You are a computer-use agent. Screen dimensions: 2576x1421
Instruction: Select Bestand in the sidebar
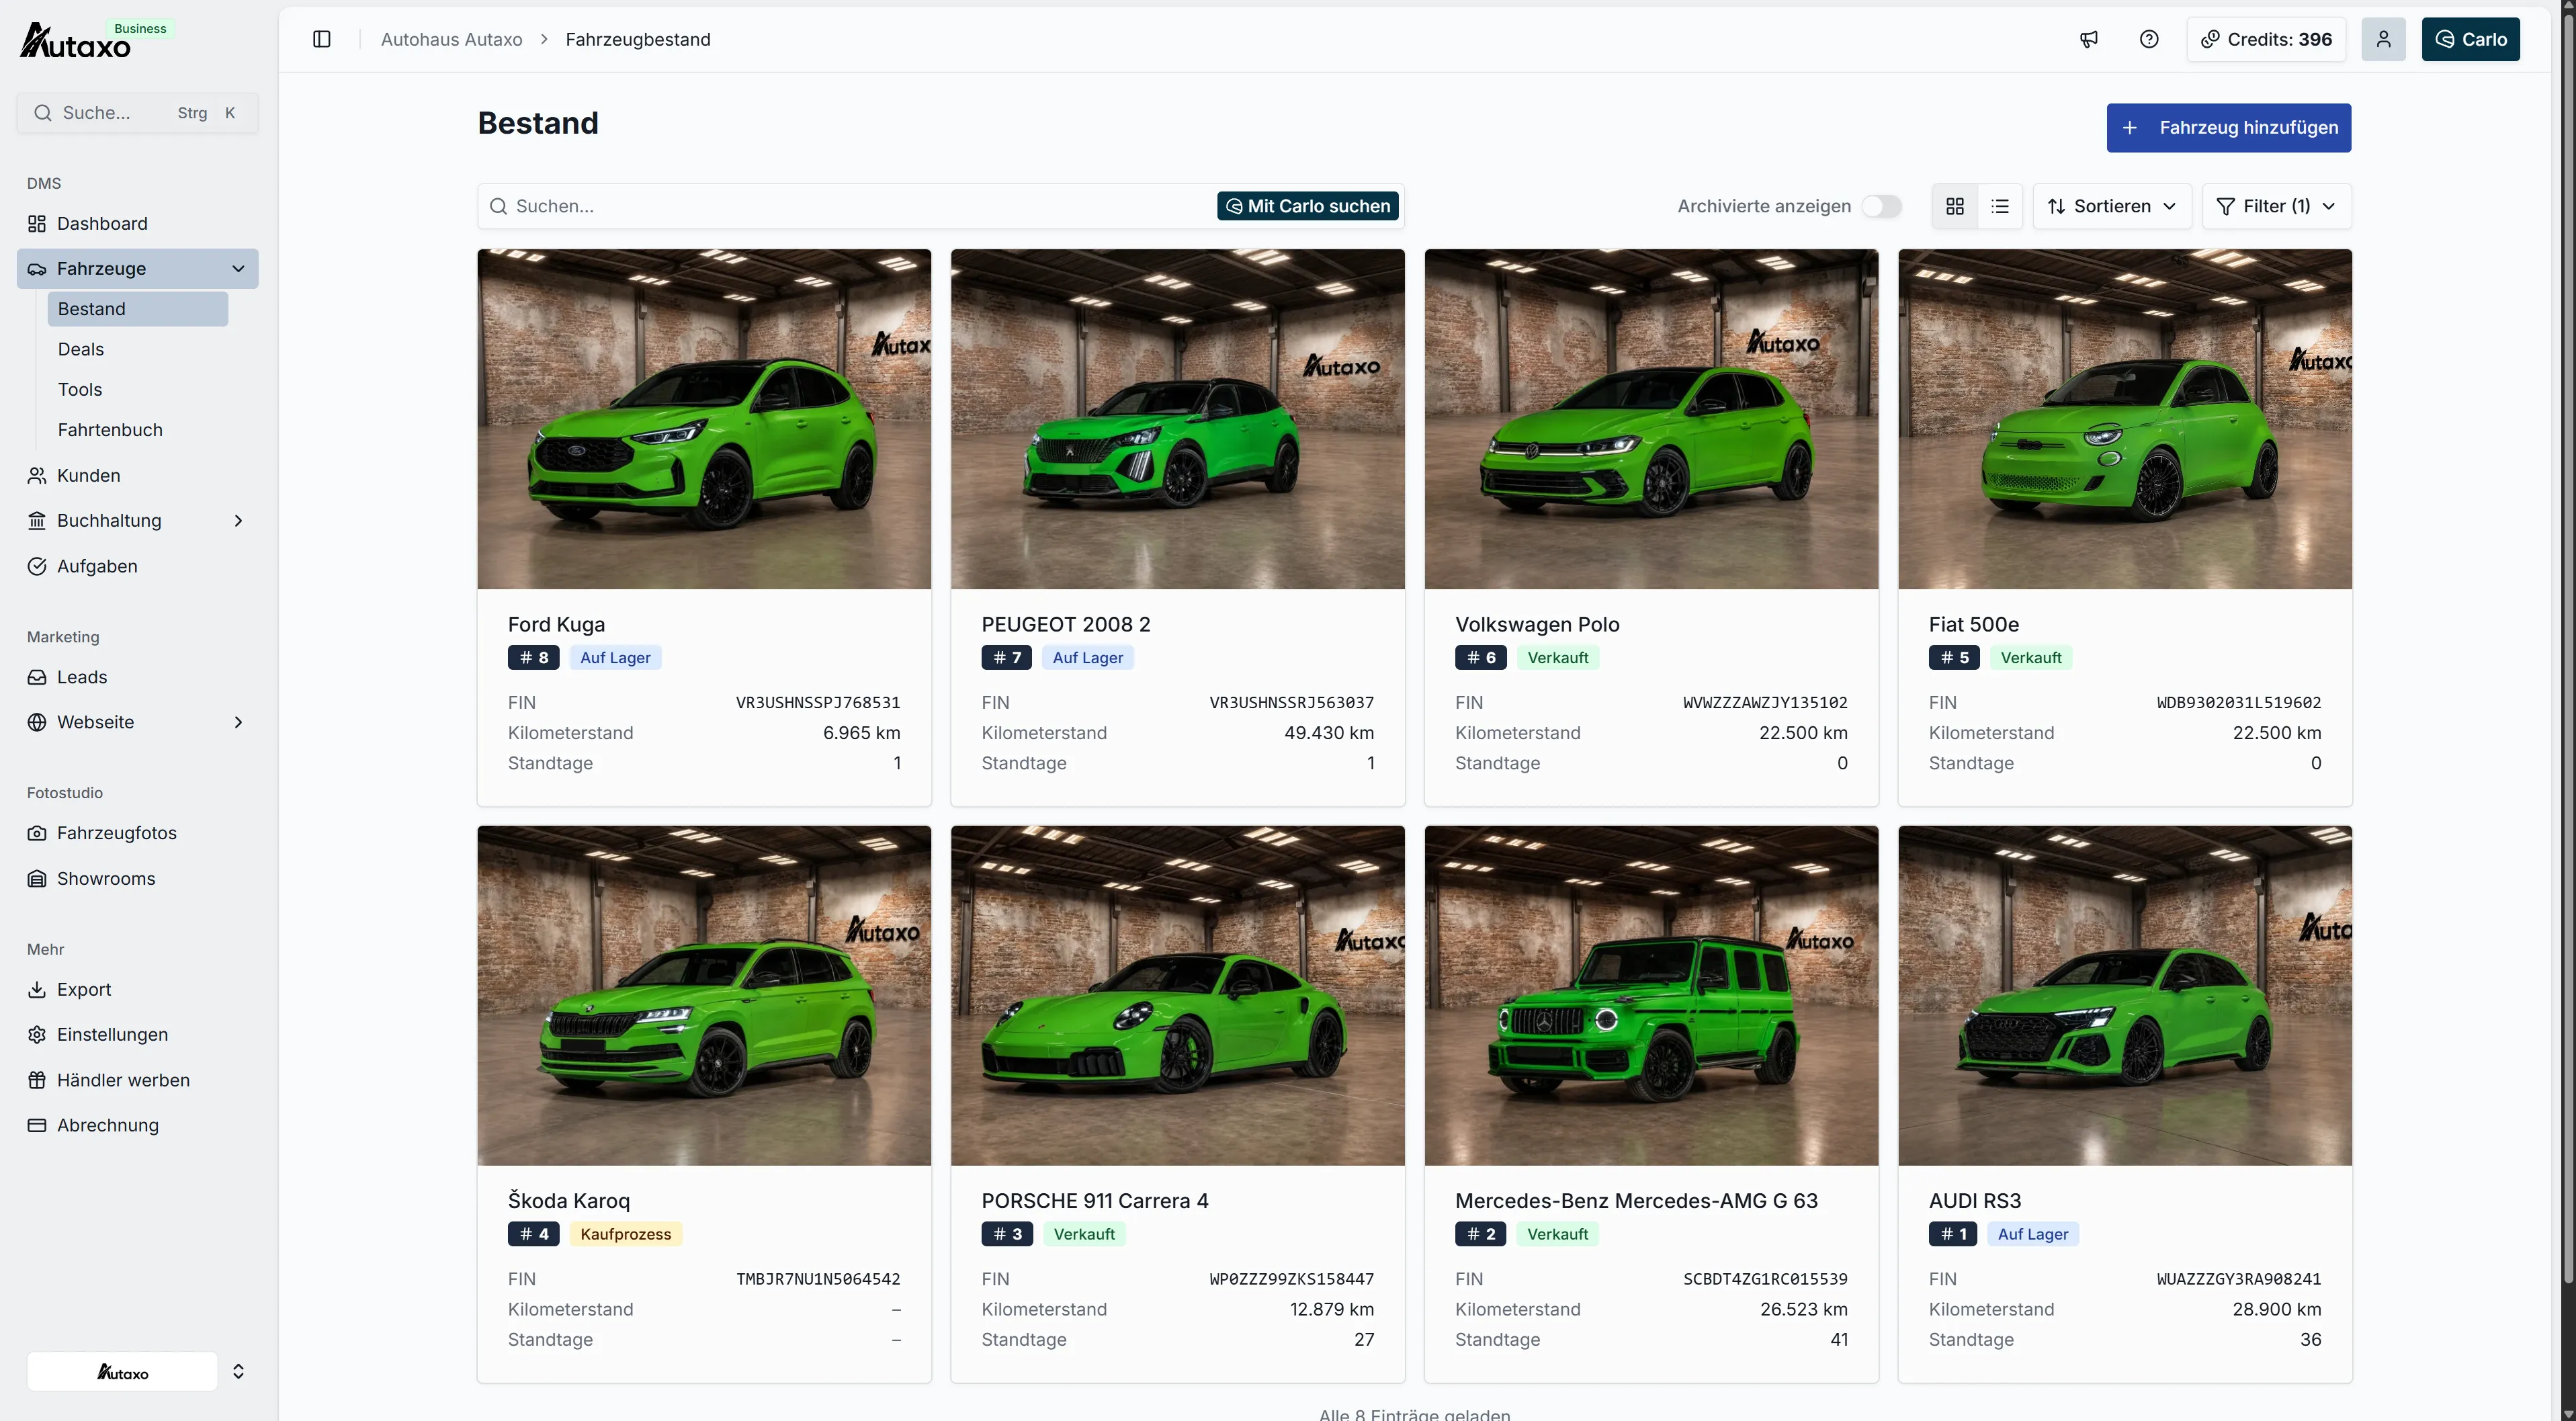(x=138, y=309)
